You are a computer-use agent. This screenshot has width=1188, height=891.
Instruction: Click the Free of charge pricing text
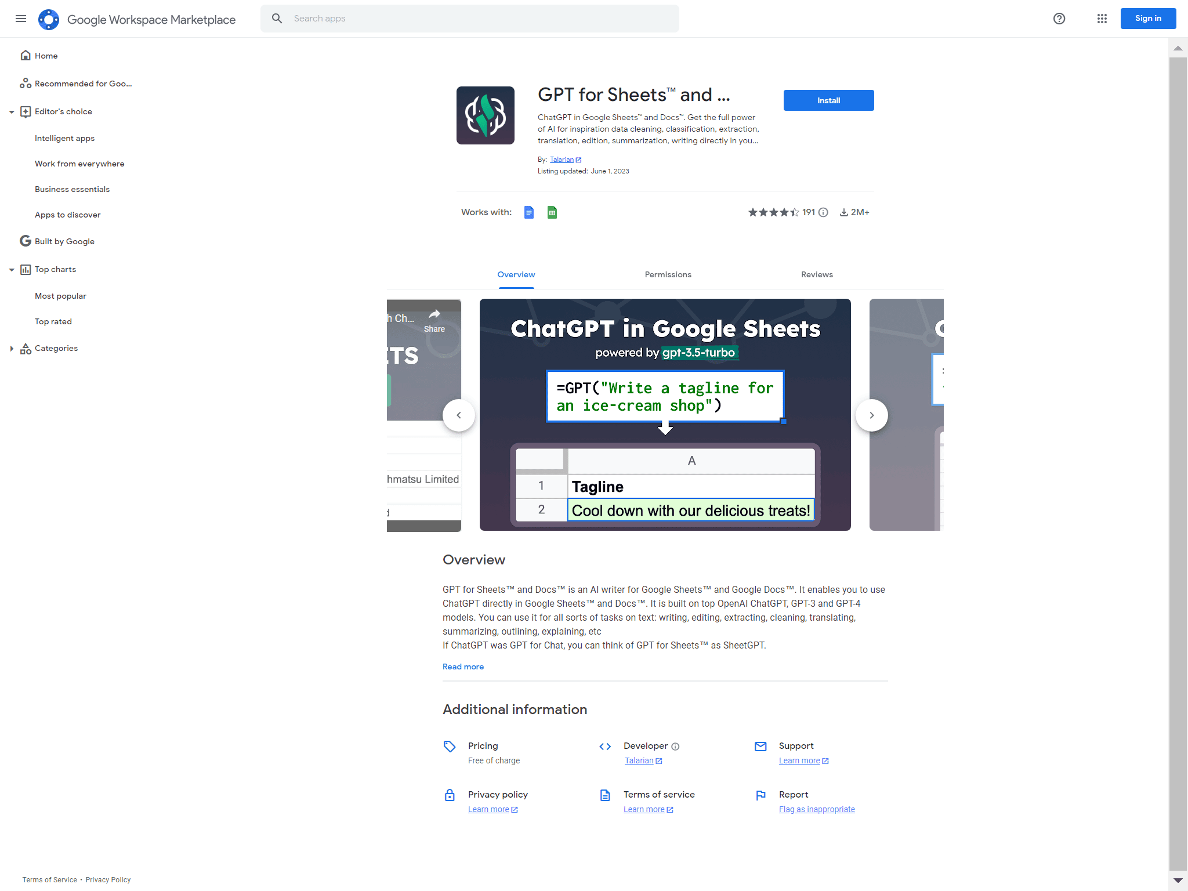click(x=494, y=760)
